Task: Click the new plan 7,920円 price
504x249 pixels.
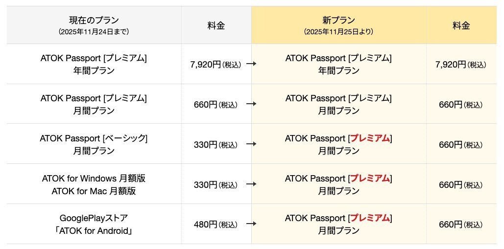Action: [460, 64]
